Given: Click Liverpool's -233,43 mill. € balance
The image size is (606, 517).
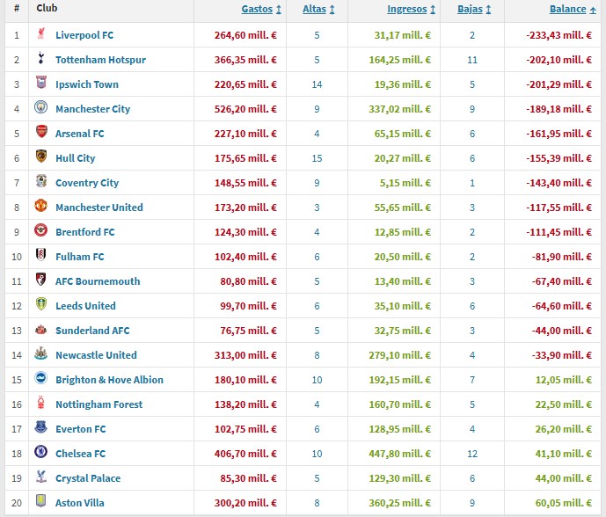Looking at the screenshot, I should point(559,35).
